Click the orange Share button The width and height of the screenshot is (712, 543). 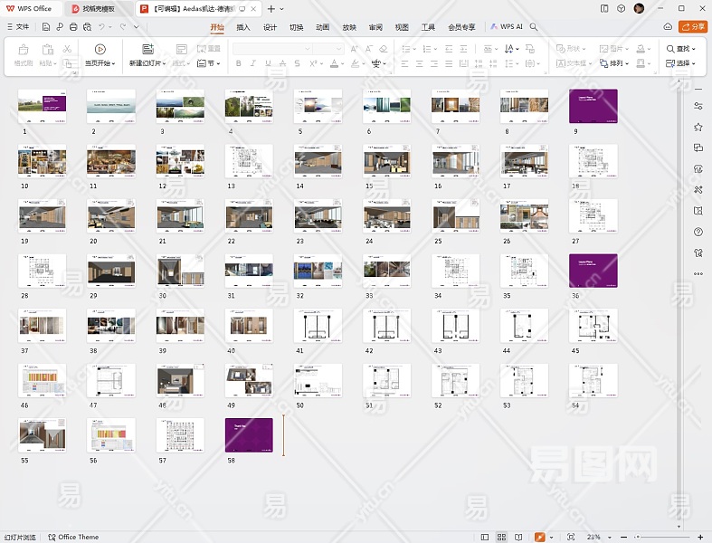point(693,27)
